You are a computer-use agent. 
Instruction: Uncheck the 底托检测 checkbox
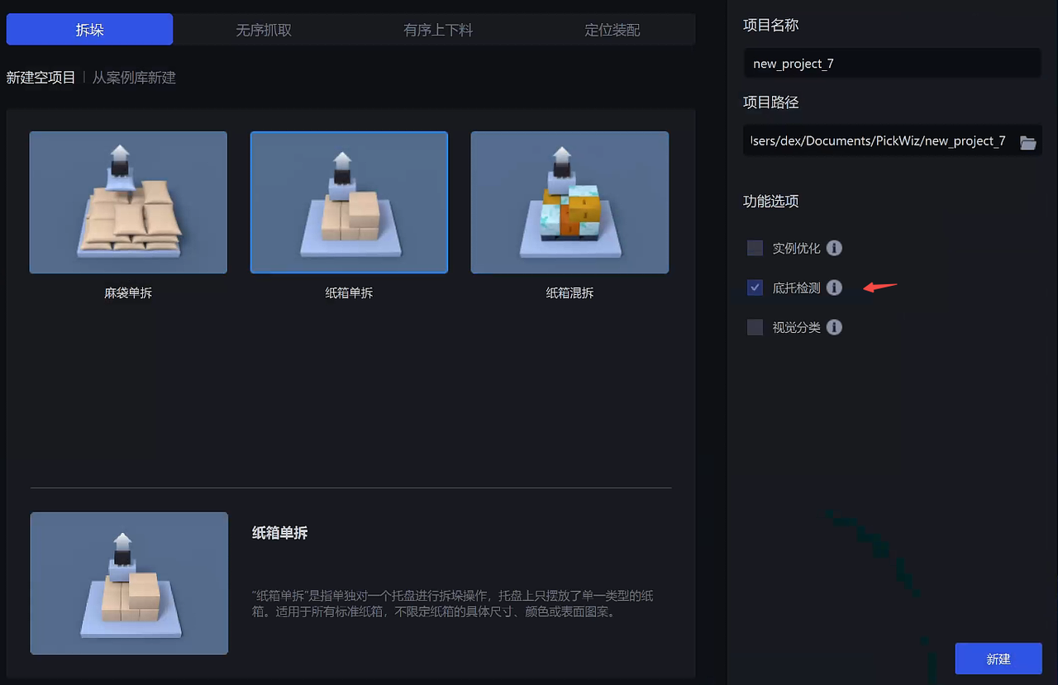755,288
